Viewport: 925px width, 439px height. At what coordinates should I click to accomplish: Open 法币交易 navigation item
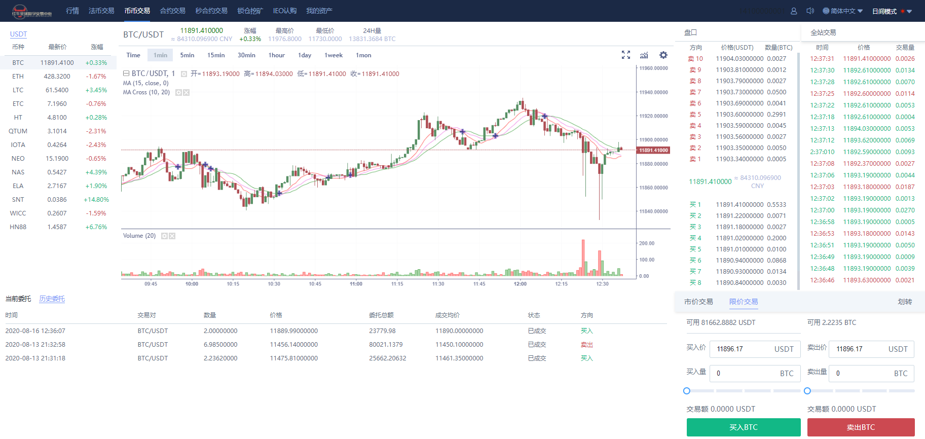pyautogui.click(x=101, y=11)
